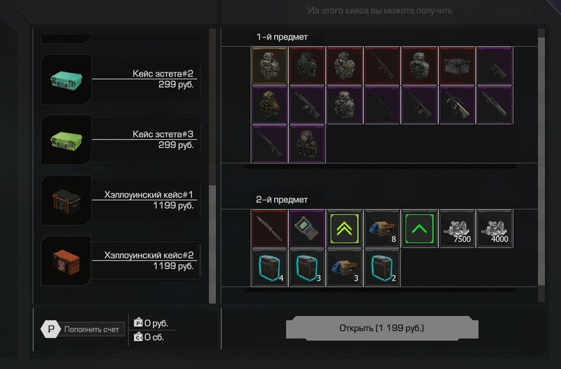Click the Хэллоуинский кейс#2 name label
The width and height of the screenshot is (561, 369).
[x=149, y=255]
